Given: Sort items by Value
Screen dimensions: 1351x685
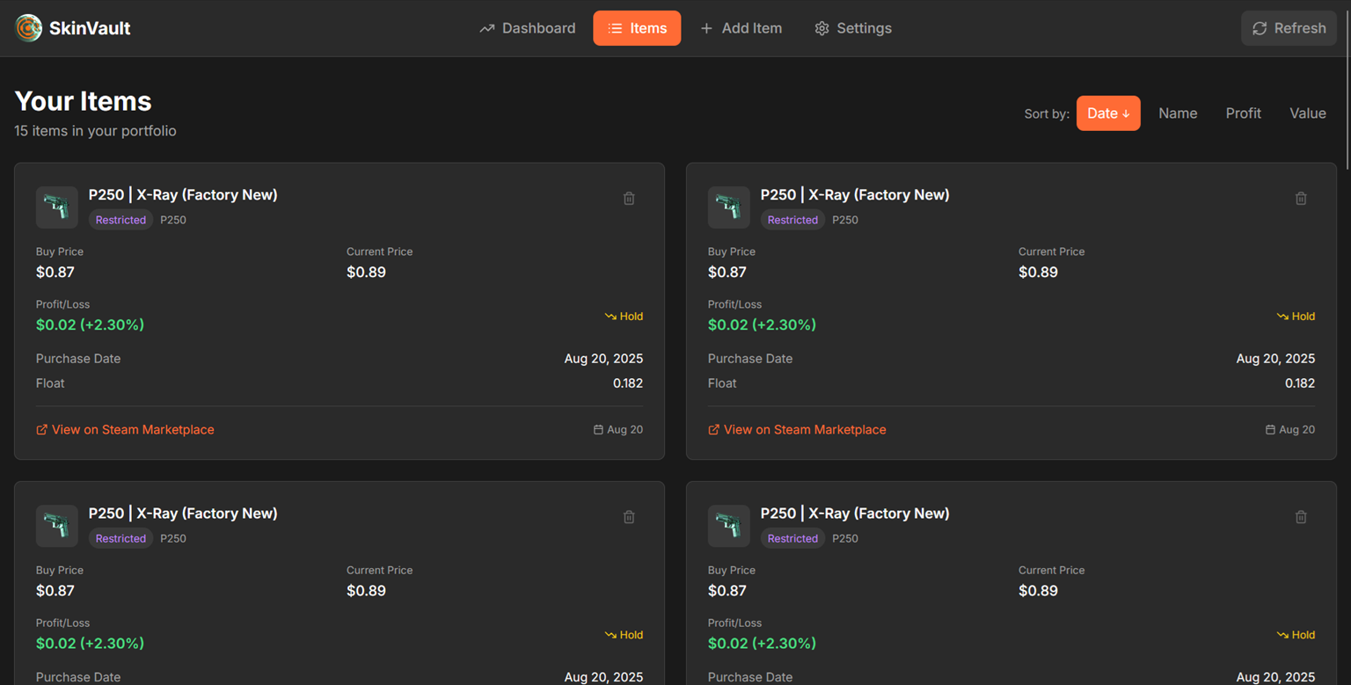Looking at the screenshot, I should click(x=1307, y=113).
